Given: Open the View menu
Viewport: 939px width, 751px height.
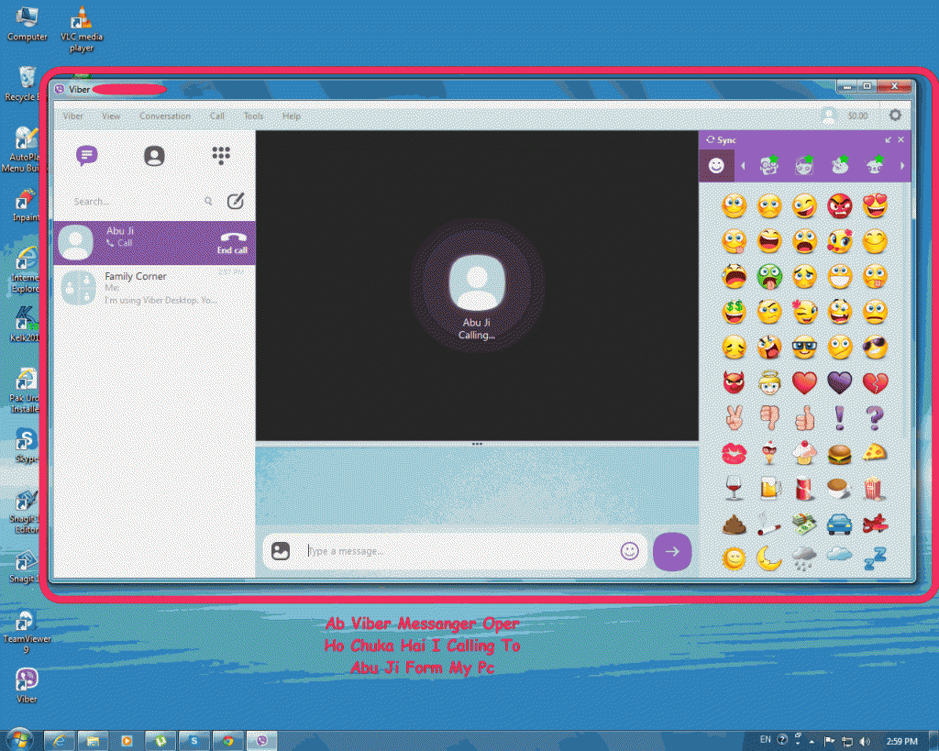Looking at the screenshot, I should 111,116.
